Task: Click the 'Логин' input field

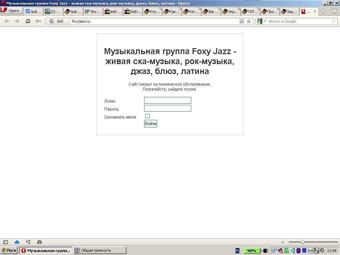Action: [167, 100]
